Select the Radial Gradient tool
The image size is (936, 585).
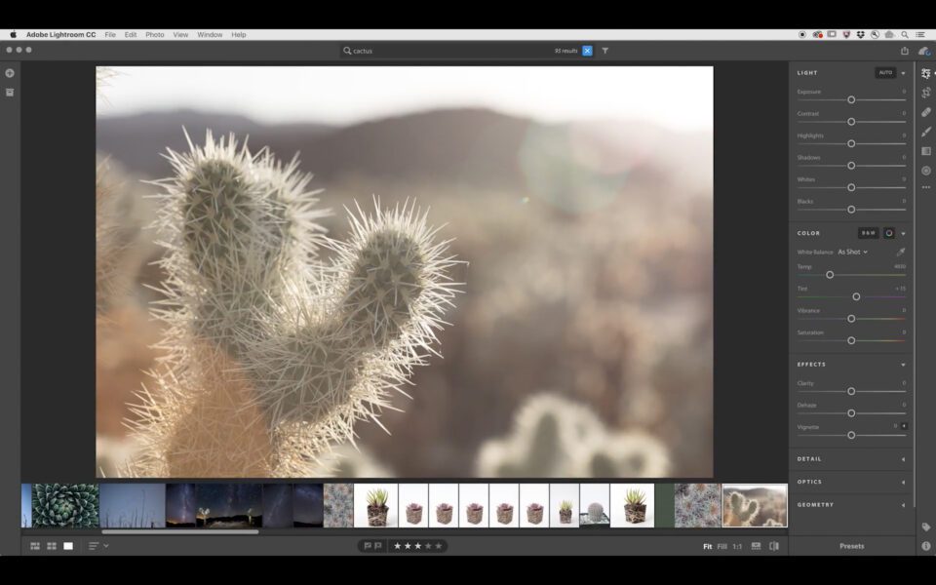point(926,171)
